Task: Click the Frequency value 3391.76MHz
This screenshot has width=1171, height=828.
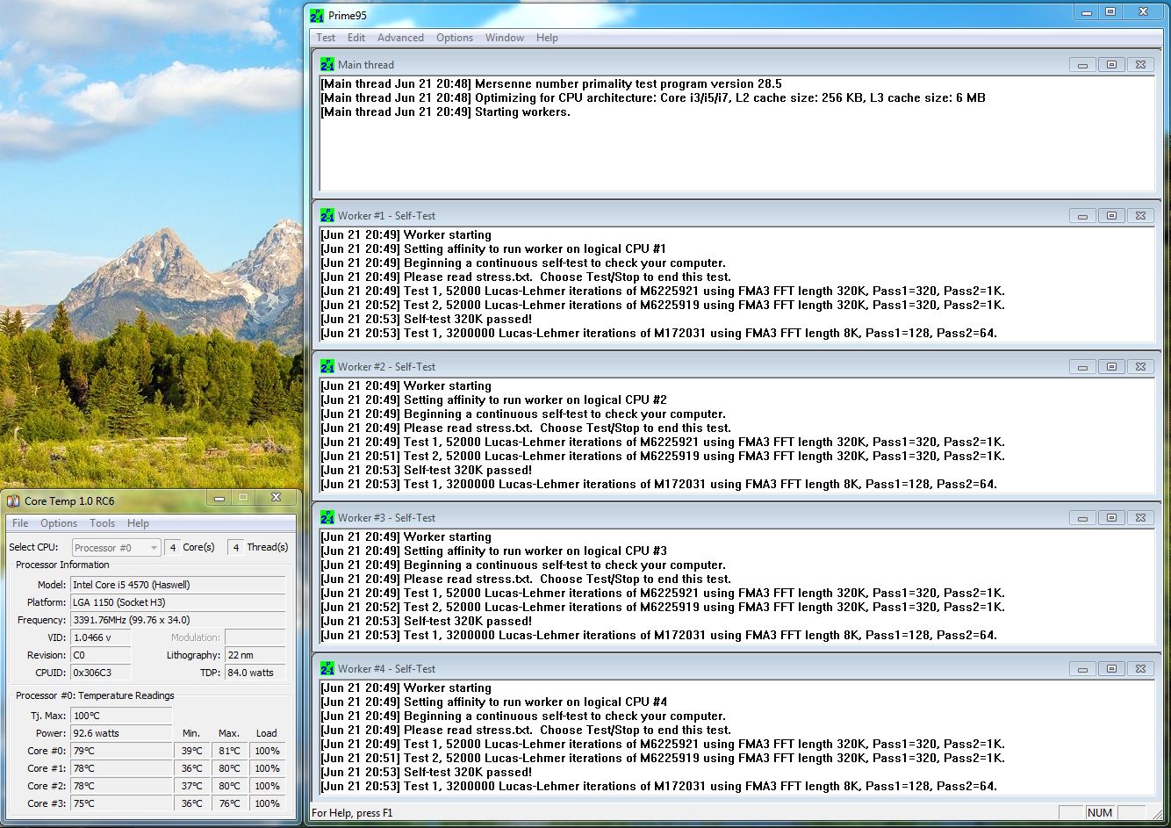Action: 178,620
